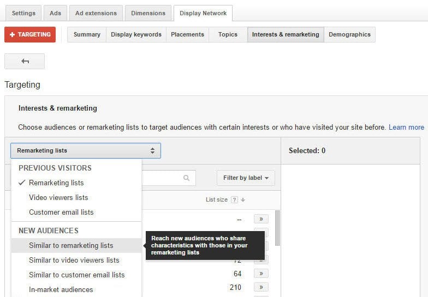Select the Display Network tab

203,13
